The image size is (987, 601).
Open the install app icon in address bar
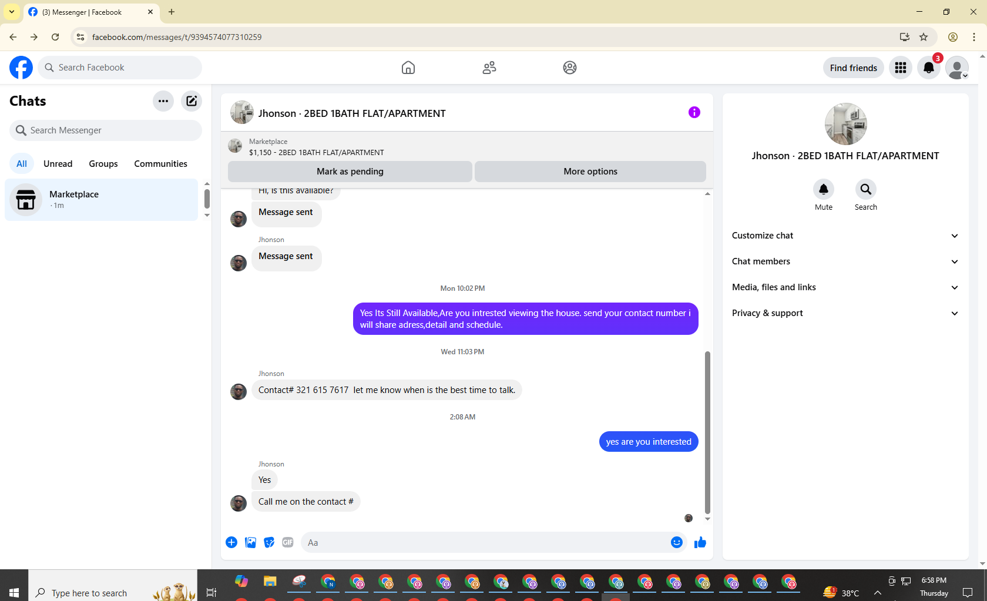(x=905, y=37)
